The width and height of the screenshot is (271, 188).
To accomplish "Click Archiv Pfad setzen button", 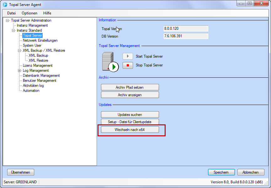I will (130, 87).
